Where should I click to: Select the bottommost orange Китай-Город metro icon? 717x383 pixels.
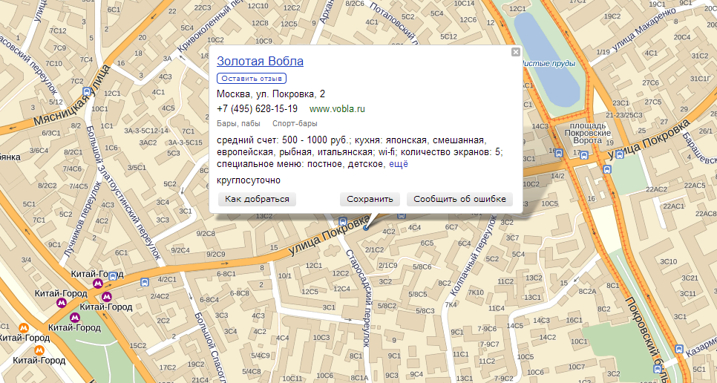pyautogui.click(x=39, y=350)
